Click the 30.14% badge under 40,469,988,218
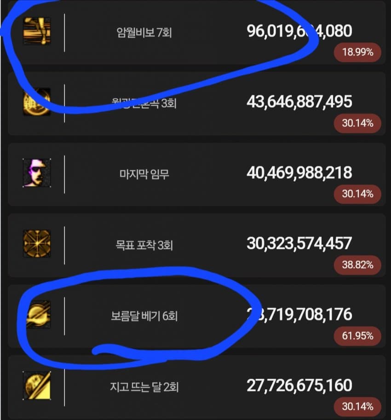Viewport: 391px width, 420px height. pyautogui.click(x=357, y=194)
